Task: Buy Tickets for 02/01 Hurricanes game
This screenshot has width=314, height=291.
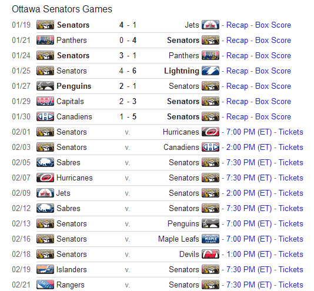Action: coord(290,132)
